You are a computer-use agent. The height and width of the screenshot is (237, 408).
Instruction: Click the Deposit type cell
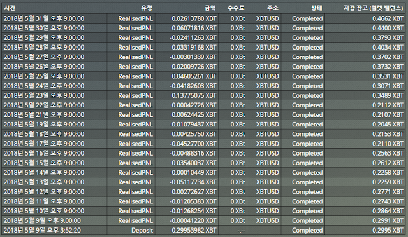tap(142, 230)
